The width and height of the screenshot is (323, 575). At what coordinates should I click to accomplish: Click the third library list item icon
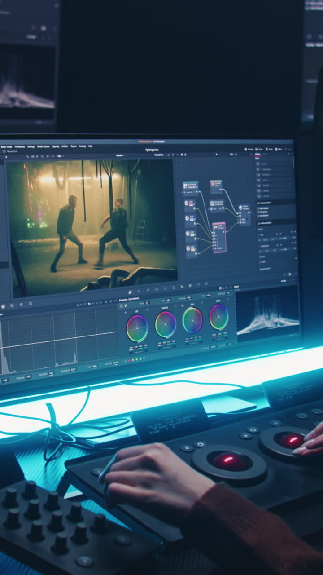259,175
